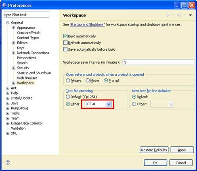Expand the Tasks node
Screen dimensions: 197x171
point(8,113)
